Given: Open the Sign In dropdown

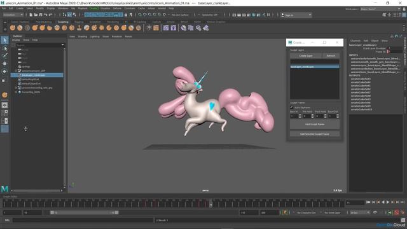Looking at the screenshot, I should [296, 15].
